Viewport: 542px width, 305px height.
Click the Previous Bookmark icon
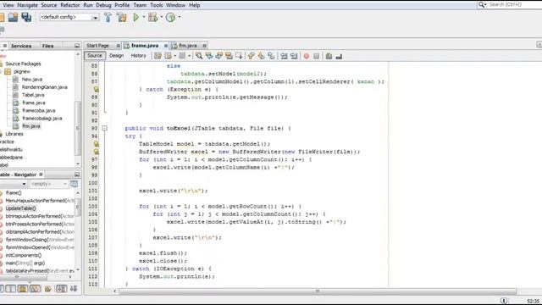(252, 56)
